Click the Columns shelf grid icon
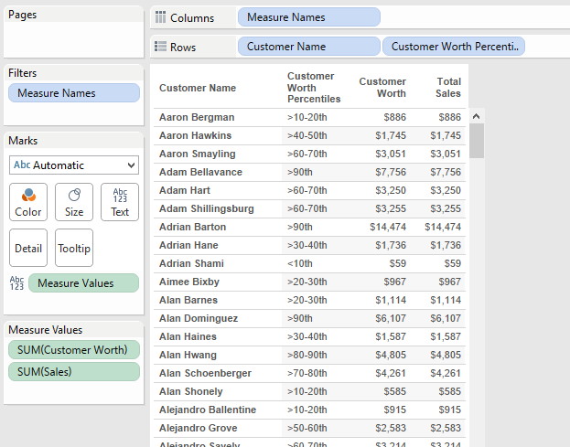Screen dimensions: 570x447 [x=161, y=17]
